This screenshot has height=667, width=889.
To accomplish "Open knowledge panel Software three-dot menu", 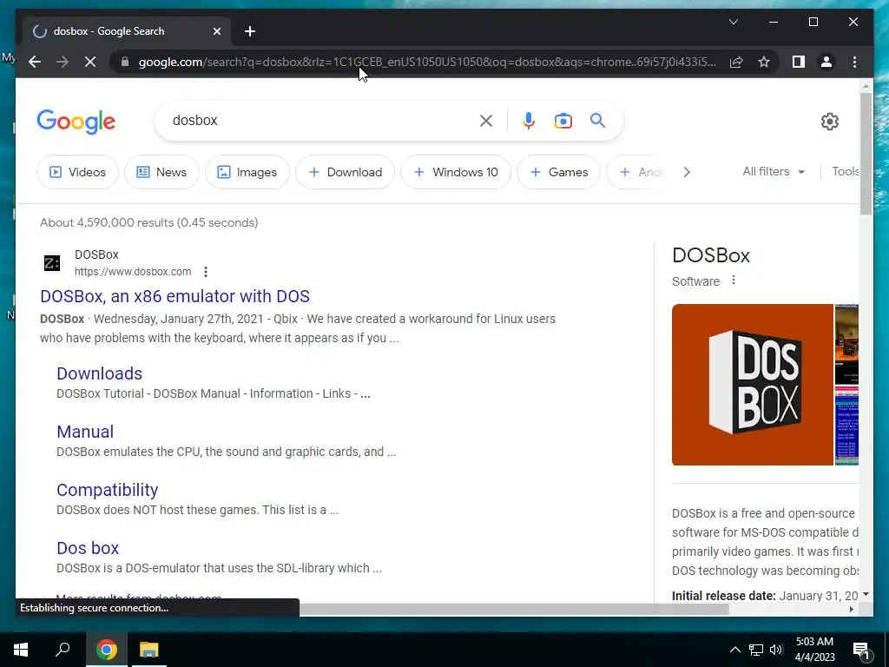I will pyautogui.click(x=733, y=281).
